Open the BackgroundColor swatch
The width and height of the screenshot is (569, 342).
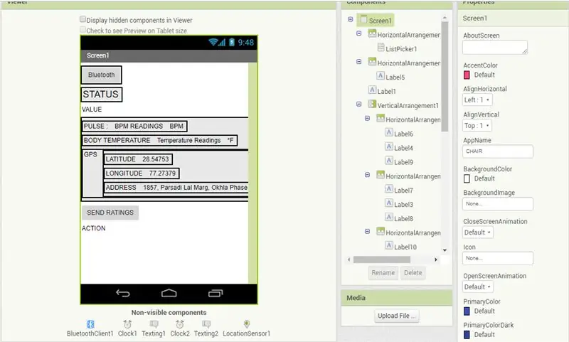click(467, 178)
